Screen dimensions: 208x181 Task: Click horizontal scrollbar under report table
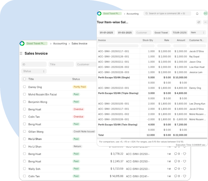click(x=164, y=138)
